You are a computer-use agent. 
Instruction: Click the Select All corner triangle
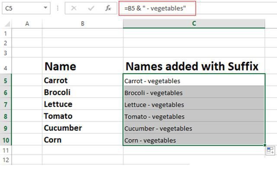point(7,24)
